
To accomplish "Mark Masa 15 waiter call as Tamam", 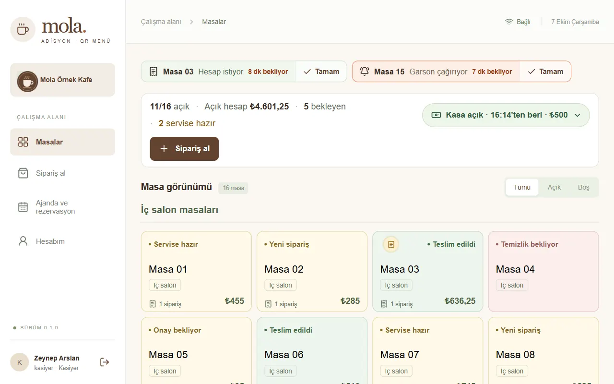I will [545, 72].
